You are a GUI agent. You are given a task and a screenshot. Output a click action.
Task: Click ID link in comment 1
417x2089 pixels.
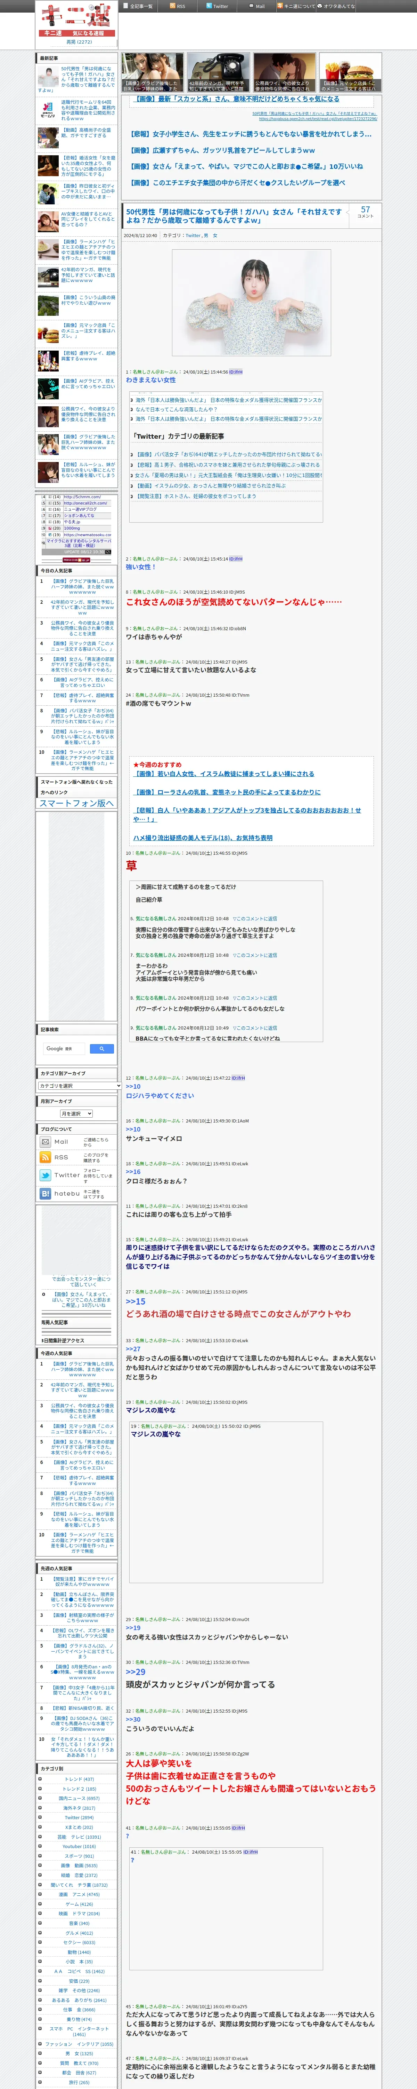click(236, 372)
